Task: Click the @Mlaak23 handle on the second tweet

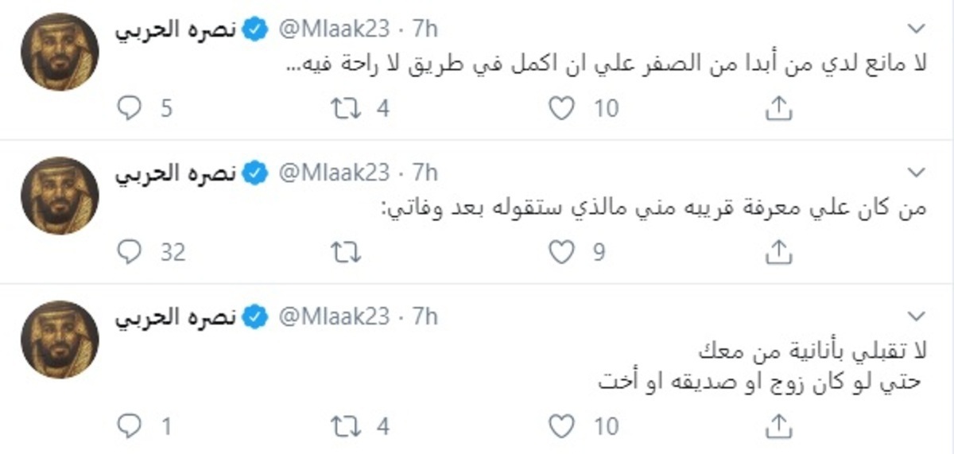Action: [x=334, y=173]
